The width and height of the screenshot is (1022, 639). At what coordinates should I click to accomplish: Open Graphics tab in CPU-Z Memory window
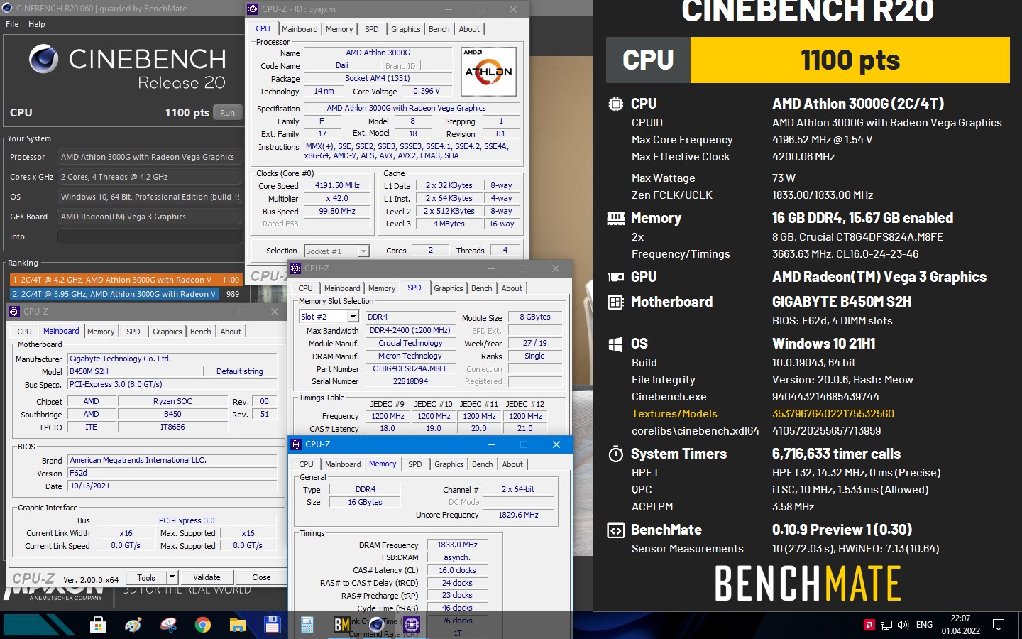point(449,464)
